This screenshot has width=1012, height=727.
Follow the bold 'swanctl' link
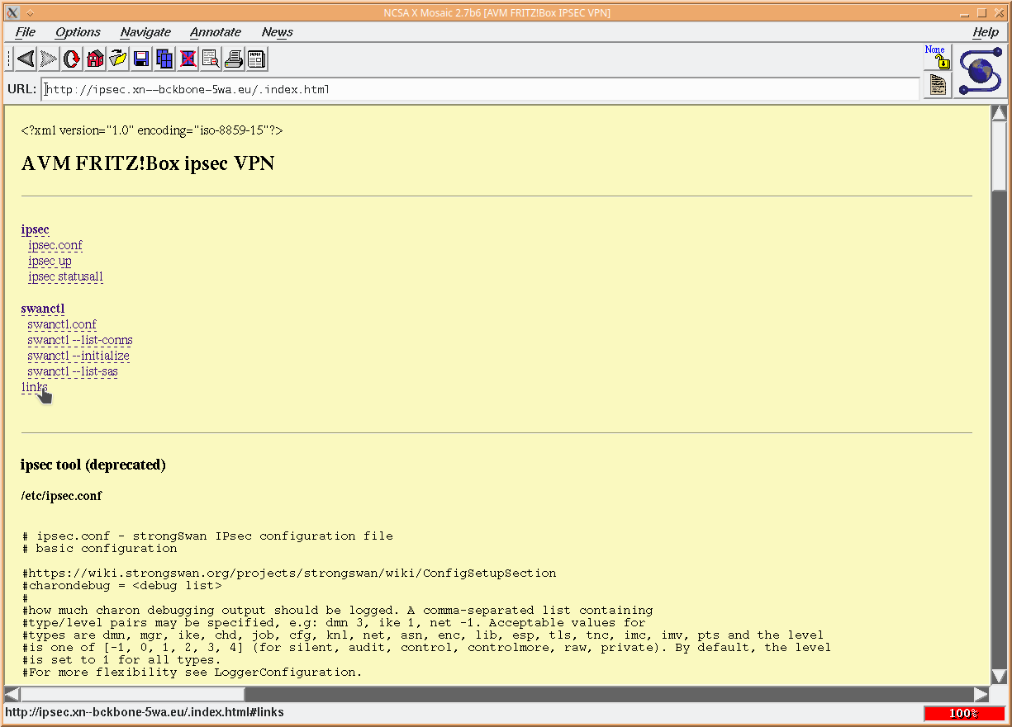coord(43,309)
